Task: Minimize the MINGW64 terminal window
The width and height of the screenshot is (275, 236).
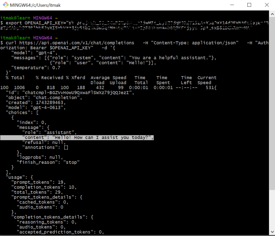Action: (x=232, y=5)
